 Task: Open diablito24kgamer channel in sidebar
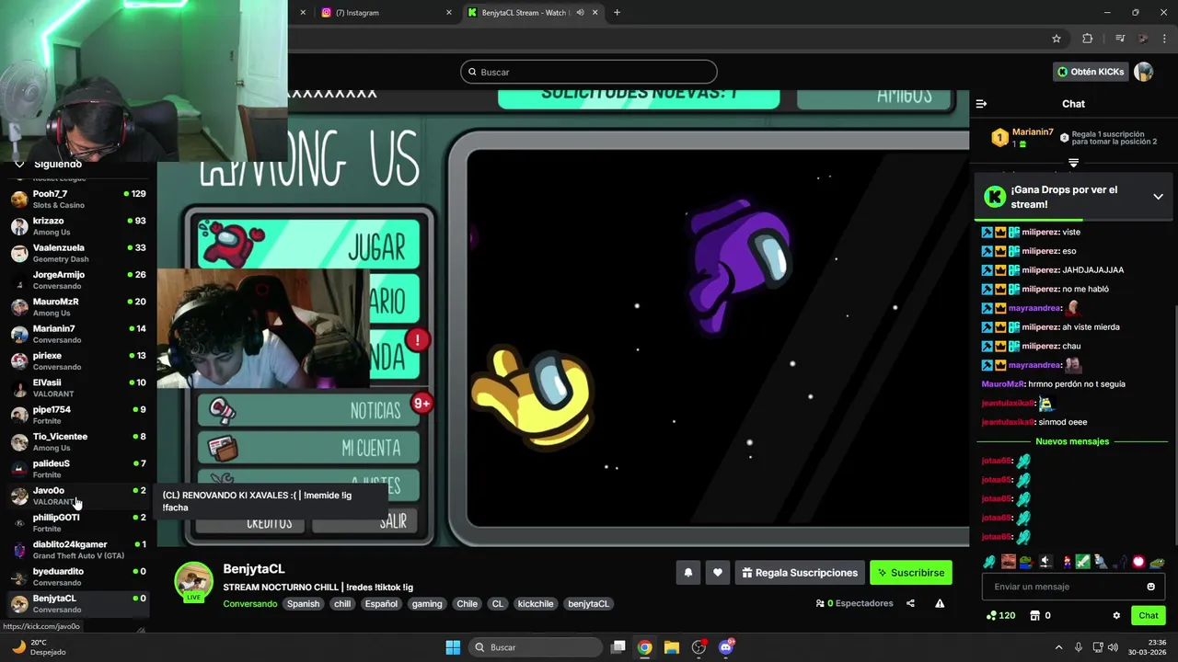[78, 550]
